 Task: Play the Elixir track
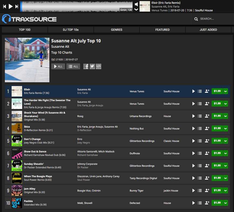pyautogui.click(x=194, y=91)
